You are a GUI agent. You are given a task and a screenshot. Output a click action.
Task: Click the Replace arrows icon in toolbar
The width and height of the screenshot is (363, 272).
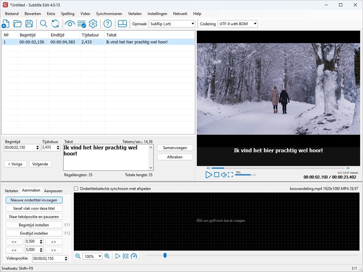coord(55,24)
